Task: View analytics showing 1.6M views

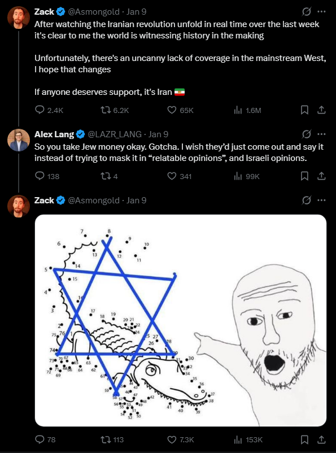Action: 238,110
